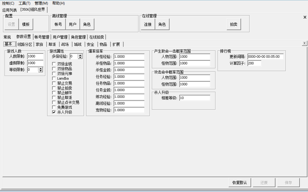308x192 pixels.
Task: Click the 人数限制 input field
Action: [35, 56]
